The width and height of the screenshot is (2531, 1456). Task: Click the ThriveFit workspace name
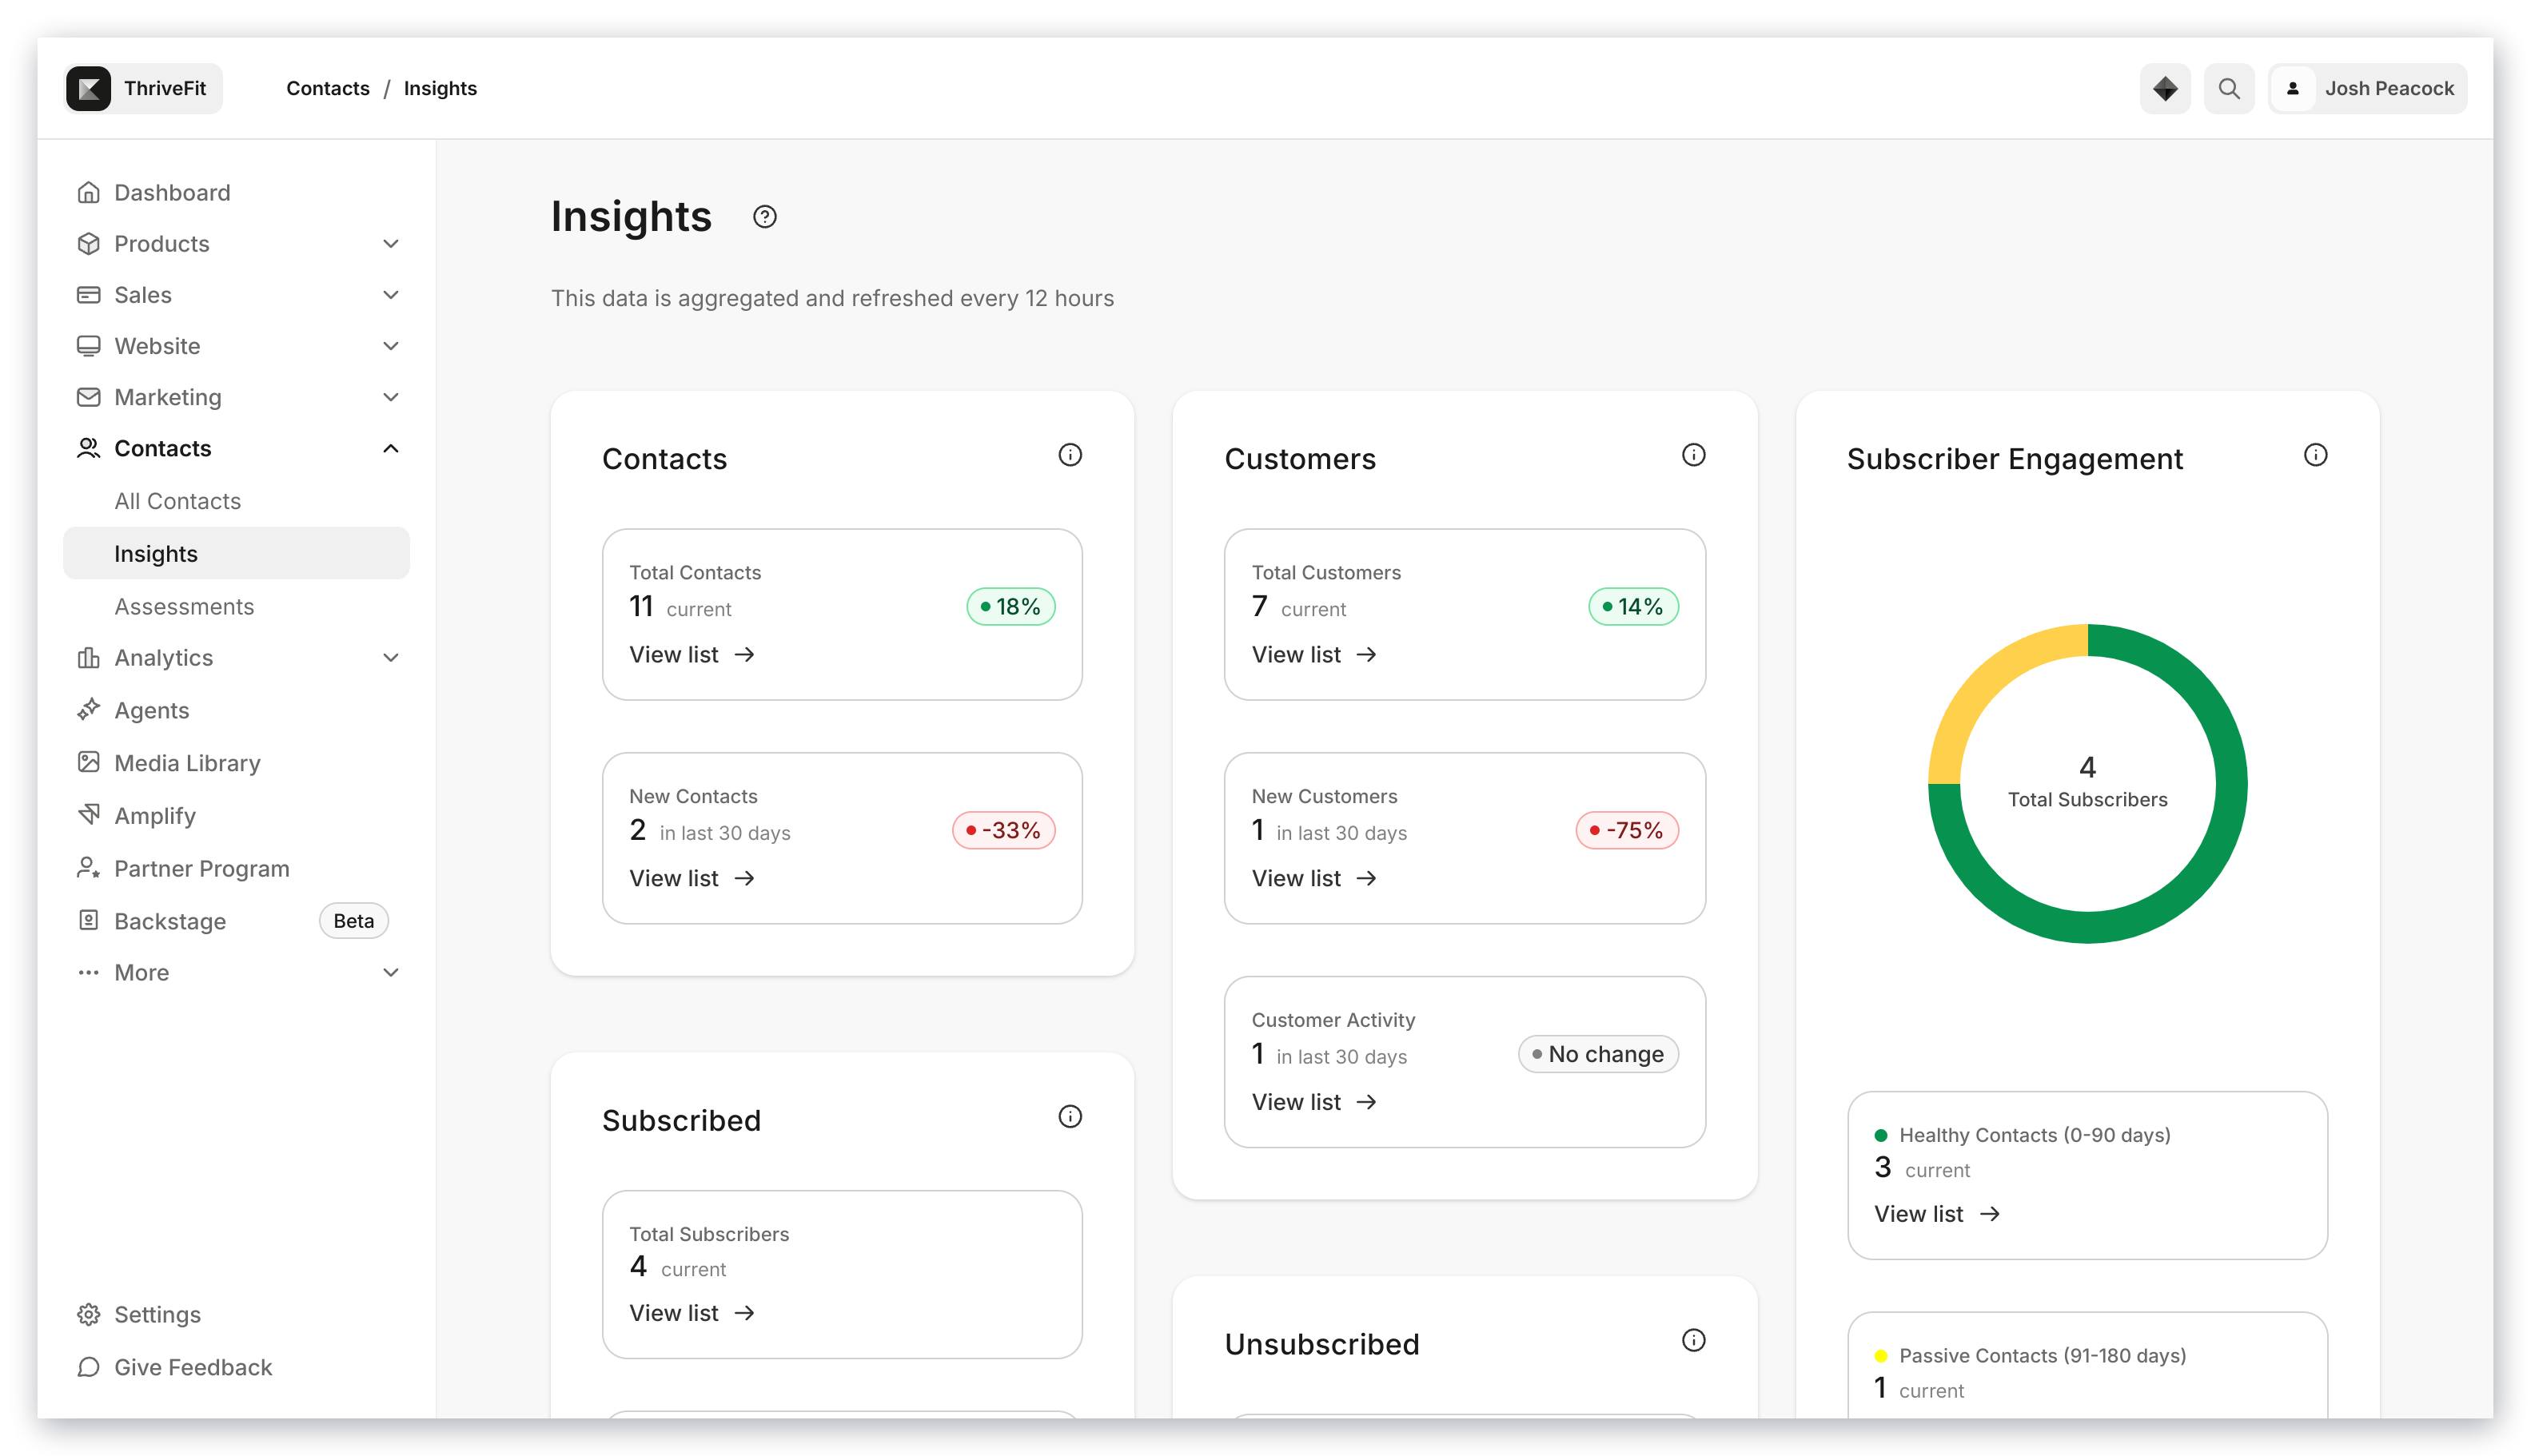pos(165,88)
